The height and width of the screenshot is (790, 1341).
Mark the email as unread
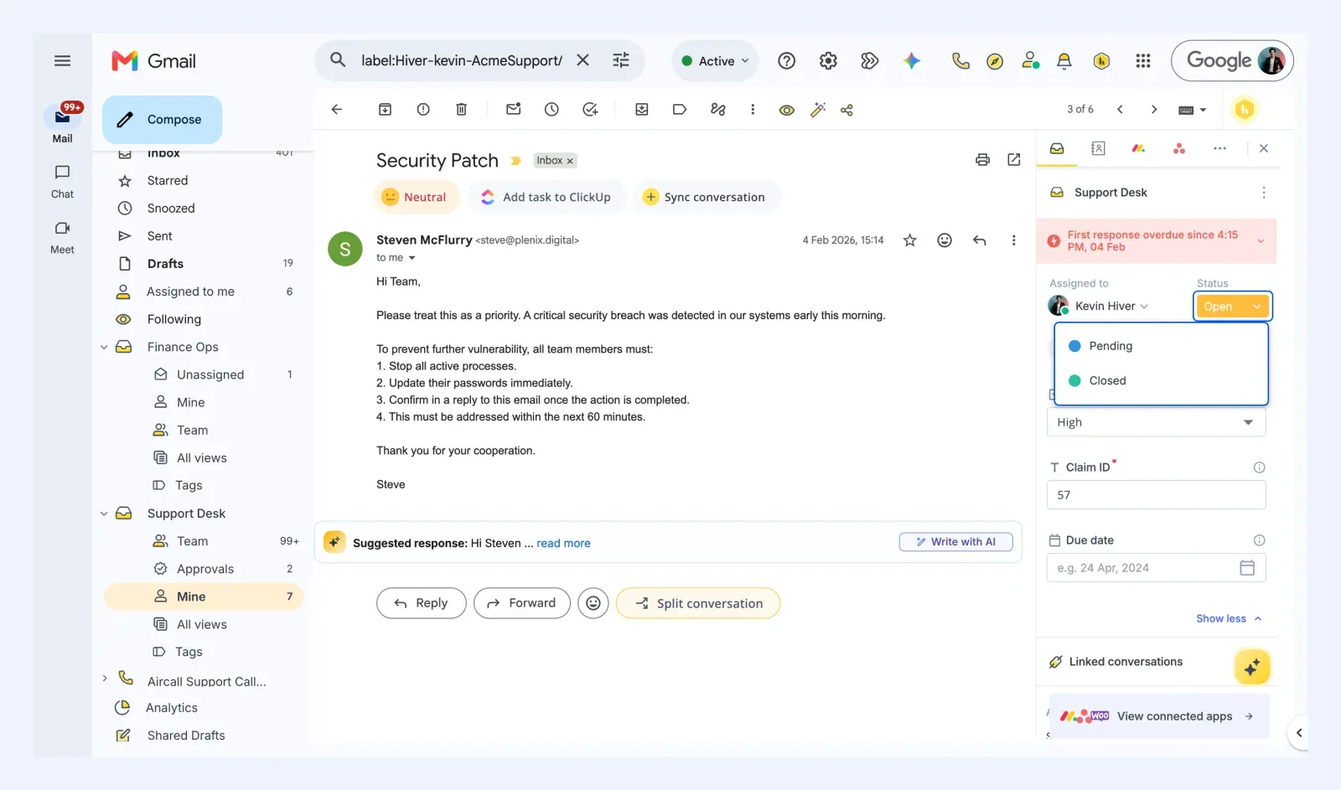tap(514, 109)
